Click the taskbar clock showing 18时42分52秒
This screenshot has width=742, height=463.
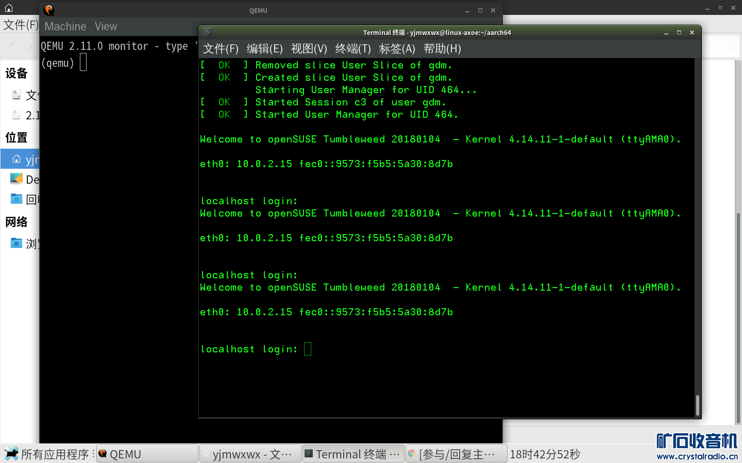pos(545,454)
